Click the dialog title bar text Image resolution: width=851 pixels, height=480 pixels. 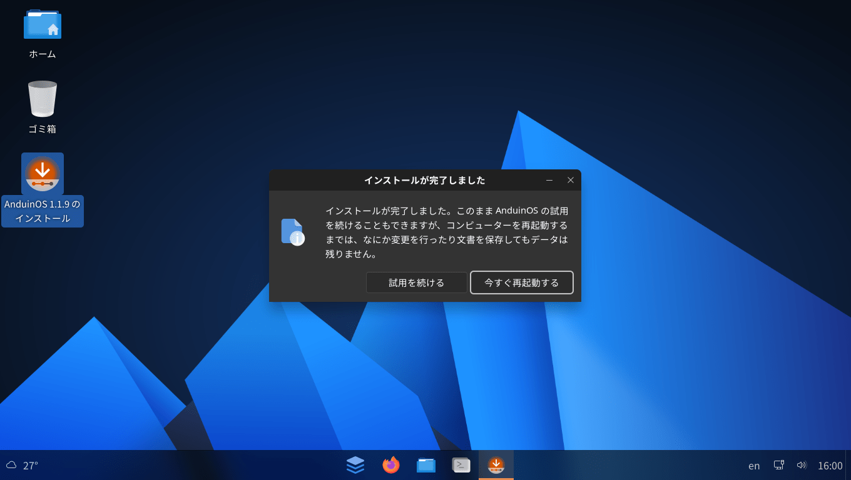tap(424, 181)
